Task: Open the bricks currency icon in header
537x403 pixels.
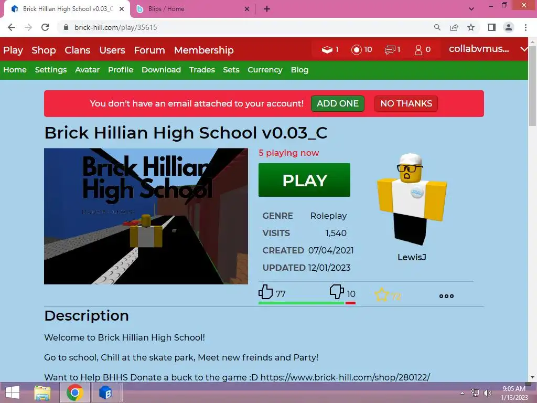Action: pos(327,50)
